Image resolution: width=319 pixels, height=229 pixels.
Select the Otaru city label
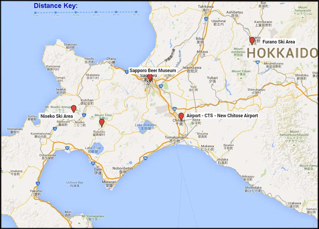(x=111, y=61)
